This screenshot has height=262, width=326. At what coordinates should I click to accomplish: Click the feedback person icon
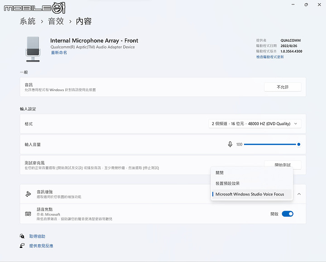coord(22,246)
